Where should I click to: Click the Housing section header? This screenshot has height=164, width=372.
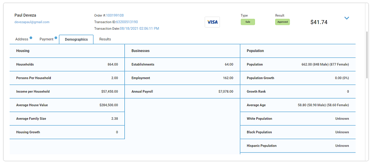point(23,51)
